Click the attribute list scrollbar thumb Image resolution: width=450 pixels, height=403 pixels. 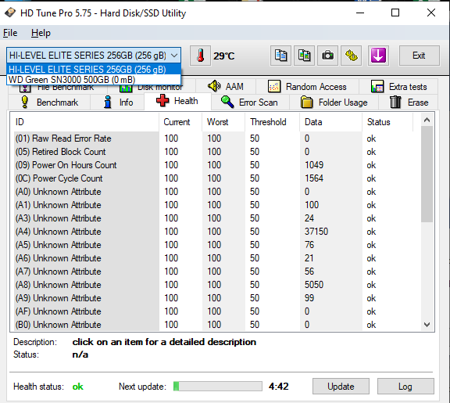click(x=427, y=175)
